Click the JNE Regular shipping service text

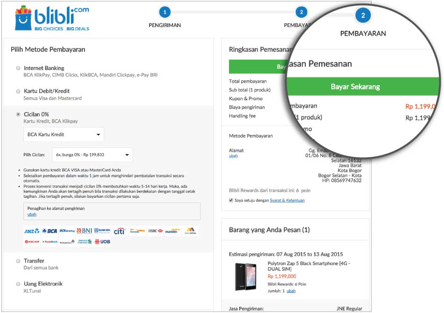click(x=349, y=309)
